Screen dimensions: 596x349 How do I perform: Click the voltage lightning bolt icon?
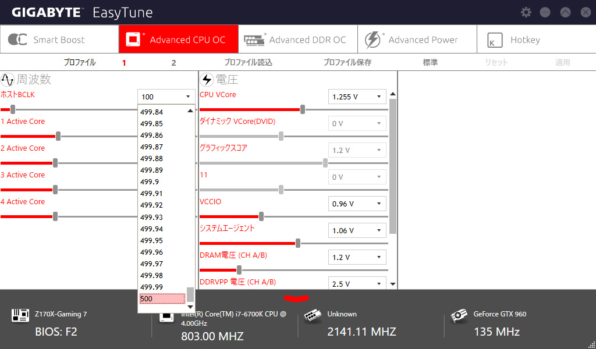(207, 80)
